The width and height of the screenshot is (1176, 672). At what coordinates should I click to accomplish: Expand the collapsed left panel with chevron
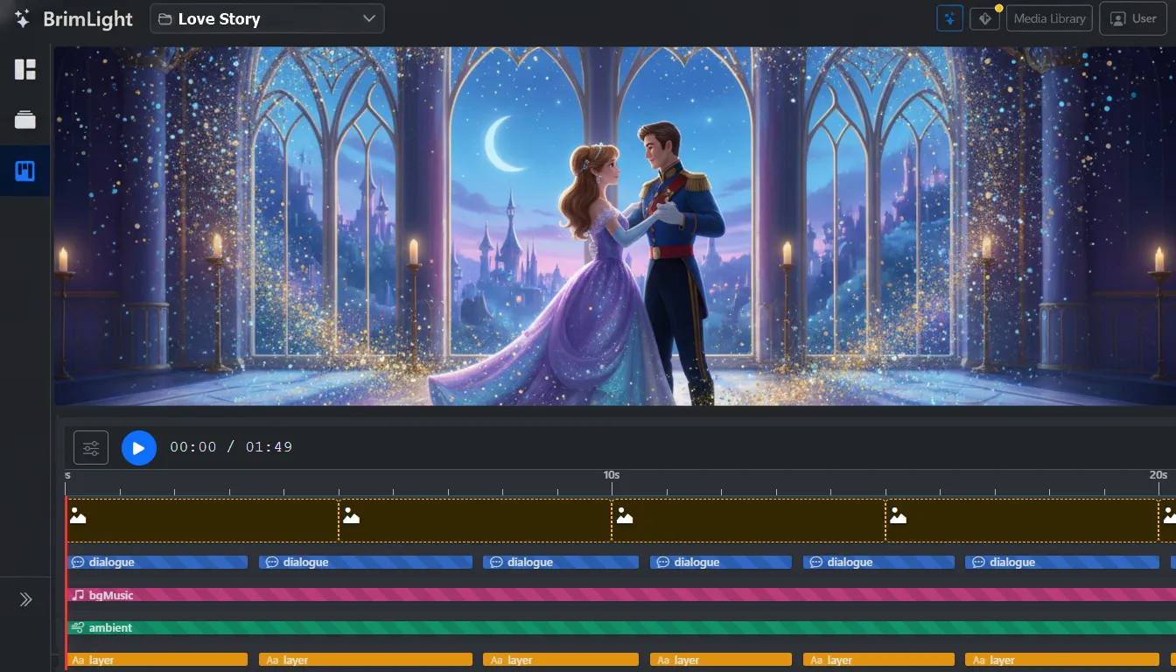pyautogui.click(x=25, y=599)
